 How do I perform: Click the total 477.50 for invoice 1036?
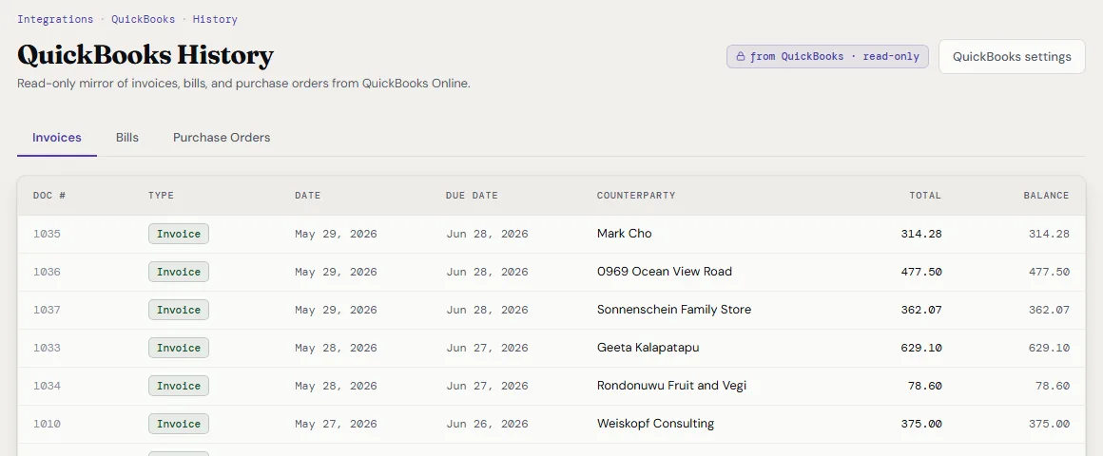920,272
